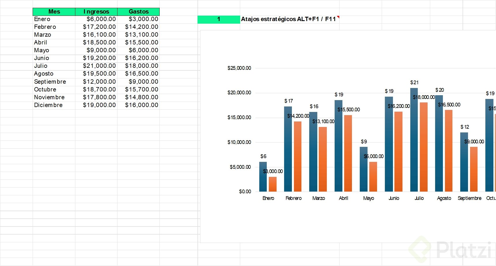Viewport: 496px width, 266px height.
Task: Select the Mes header cell
Action: [54, 12]
